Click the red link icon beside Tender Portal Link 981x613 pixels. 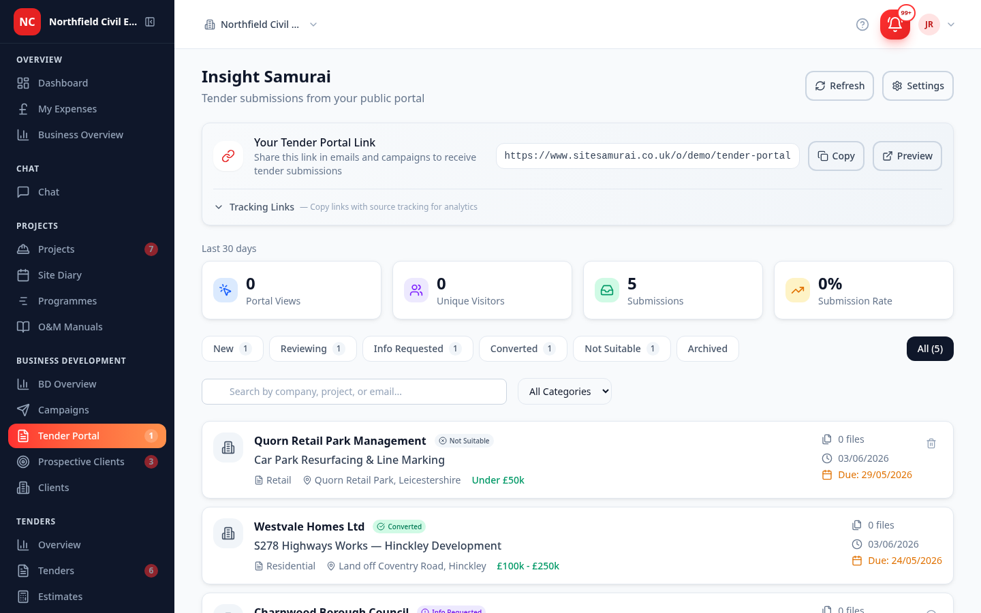(228, 156)
